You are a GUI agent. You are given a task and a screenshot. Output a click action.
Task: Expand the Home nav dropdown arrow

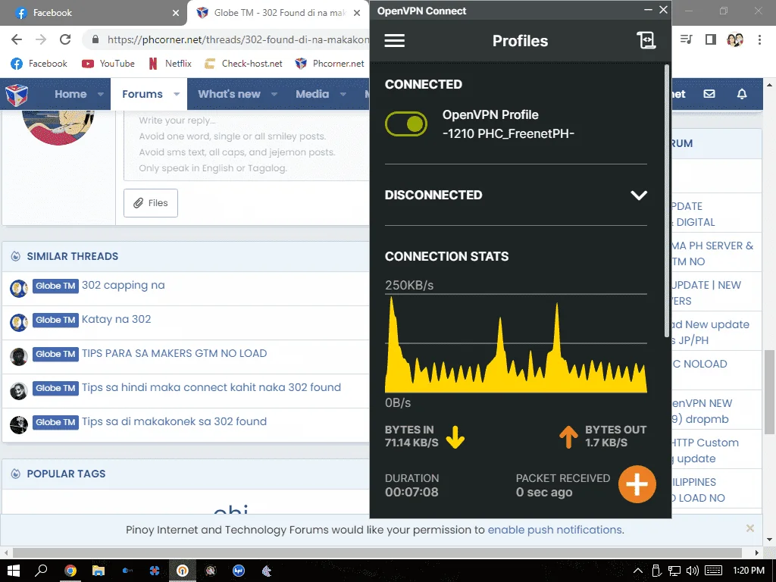click(x=101, y=94)
